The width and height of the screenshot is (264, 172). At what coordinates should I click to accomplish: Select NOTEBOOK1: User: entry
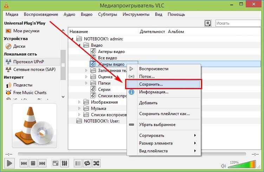tap(102, 121)
